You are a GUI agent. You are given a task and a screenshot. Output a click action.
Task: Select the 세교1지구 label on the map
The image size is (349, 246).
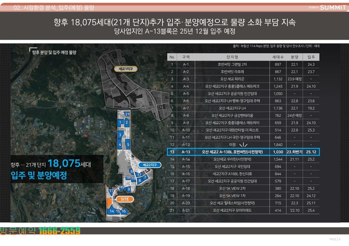click(126, 69)
